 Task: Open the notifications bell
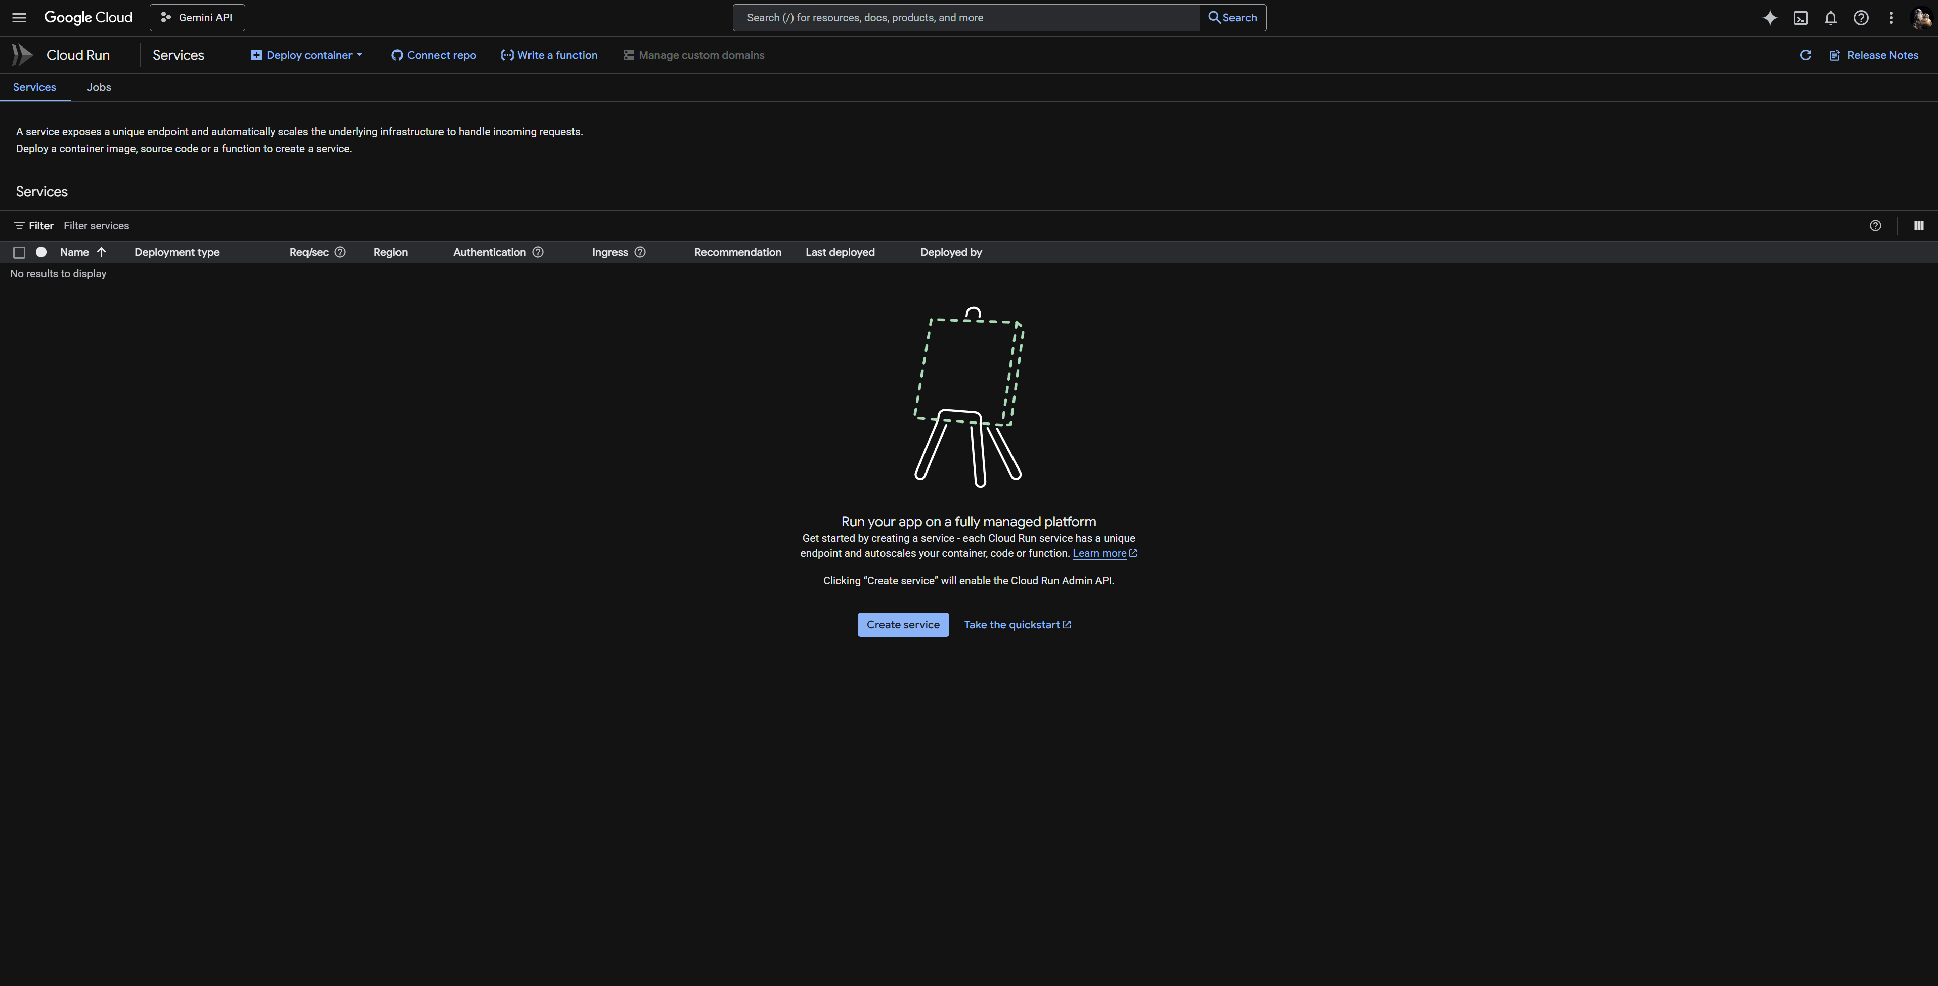pos(1830,17)
